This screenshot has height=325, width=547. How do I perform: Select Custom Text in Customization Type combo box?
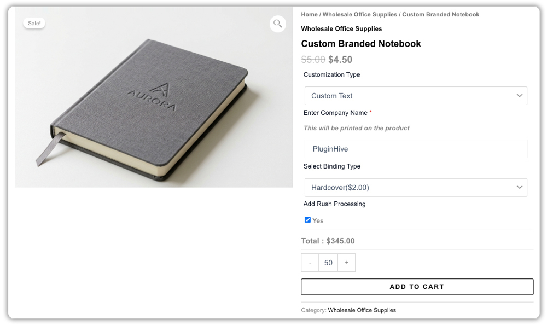coord(416,95)
